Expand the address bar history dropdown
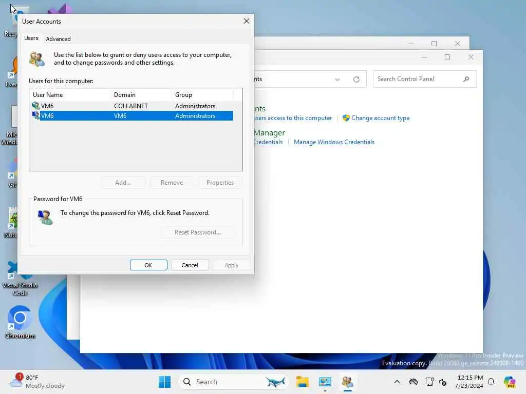The image size is (526, 394). (337, 80)
